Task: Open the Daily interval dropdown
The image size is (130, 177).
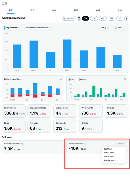Action: 105,28
